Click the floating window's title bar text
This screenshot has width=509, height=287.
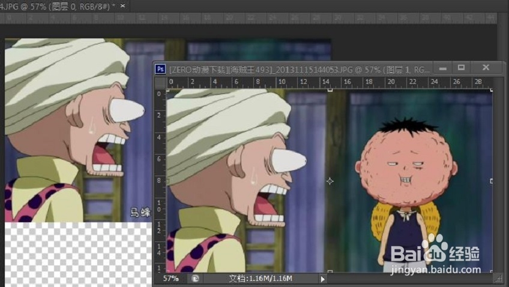pos(300,70)
